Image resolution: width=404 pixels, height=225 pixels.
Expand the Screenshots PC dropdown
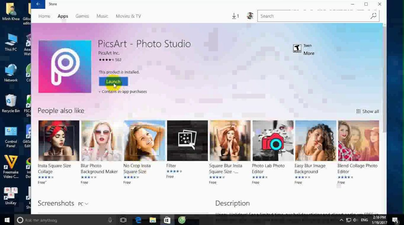[x=83, y=204]
